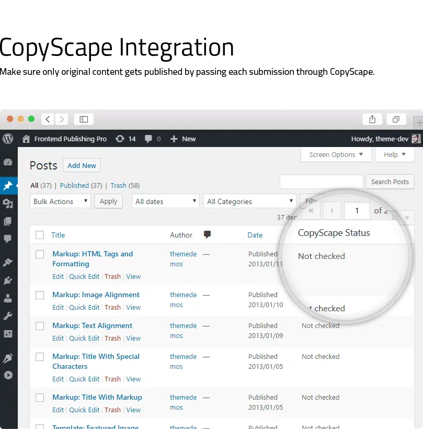Check the Markup: Title With Markup row
Image resolution: width=423 pixels, height=429 pixels.
point(40,398)
